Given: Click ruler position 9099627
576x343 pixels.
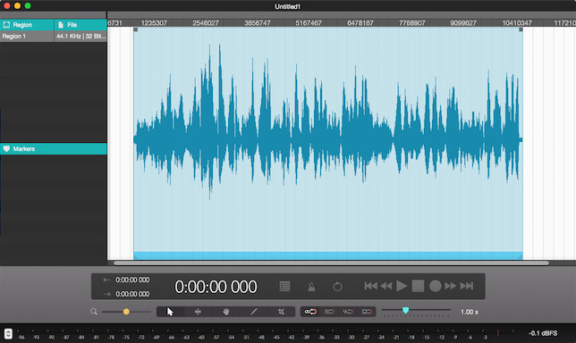Looking at the screenshot, I should (463, 23).
